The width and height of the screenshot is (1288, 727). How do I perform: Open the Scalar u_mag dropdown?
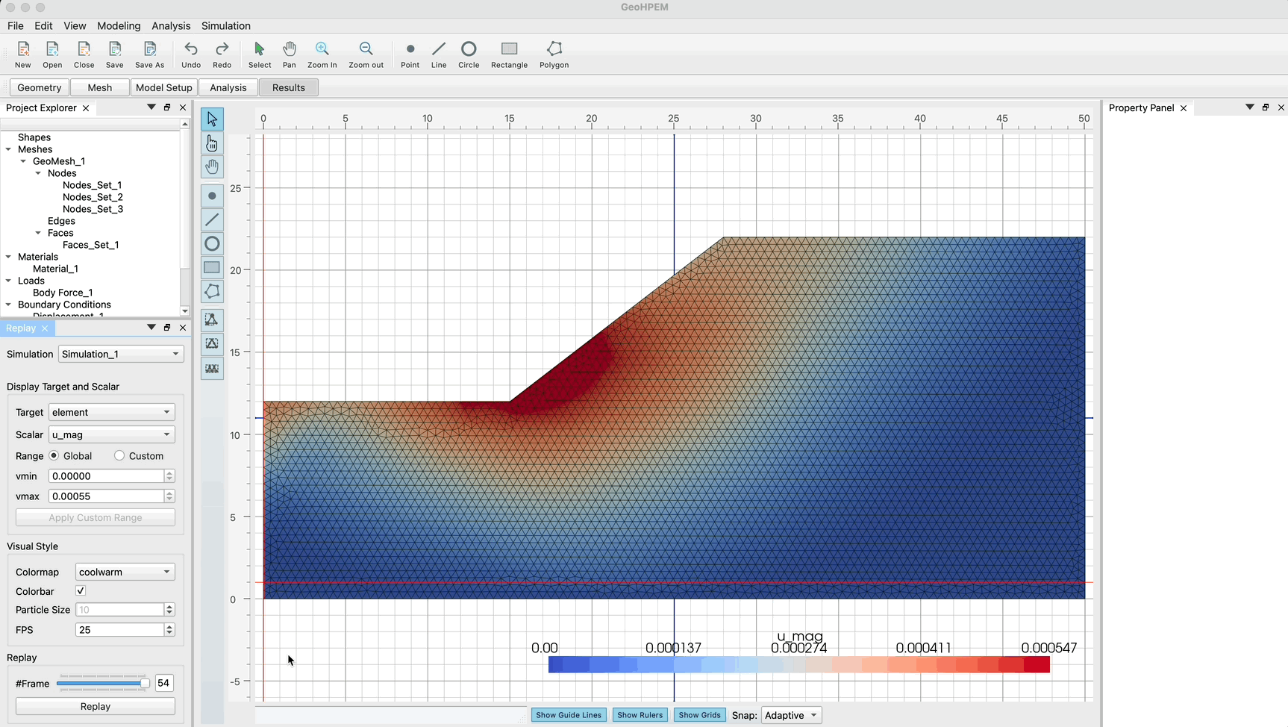tap(111, 435)
